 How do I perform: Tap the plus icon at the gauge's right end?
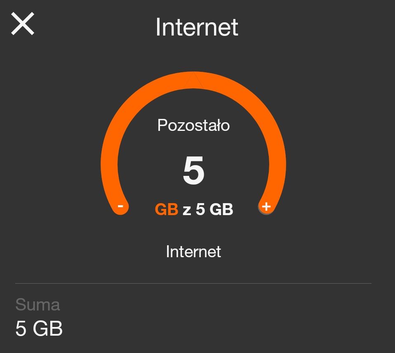coord(266,206)
